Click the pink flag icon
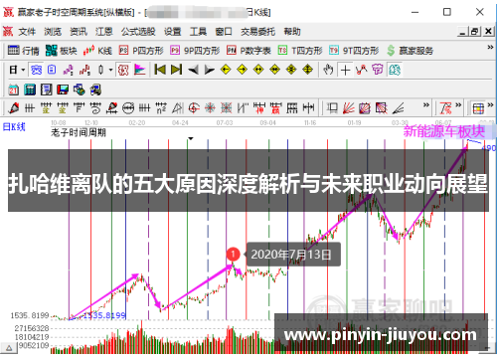Viewport: 497px width, 360px height. coord(140,70)
